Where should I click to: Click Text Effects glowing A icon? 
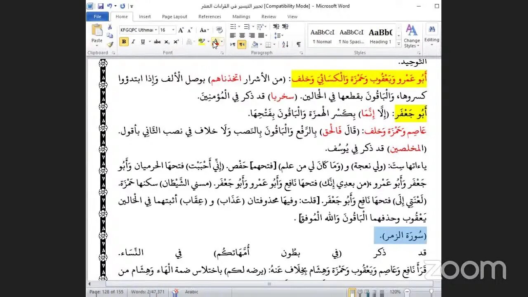[x=189, y=42]
